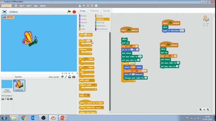Choose backdrop from library
Image resolution: width=216 pixels, height=121 pixels.
[x=3, y=99]
